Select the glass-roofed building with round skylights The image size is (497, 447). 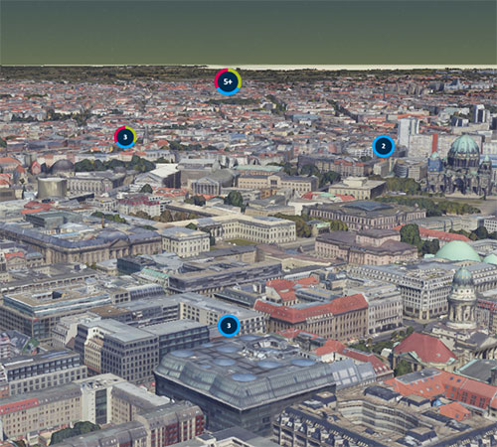246,374
